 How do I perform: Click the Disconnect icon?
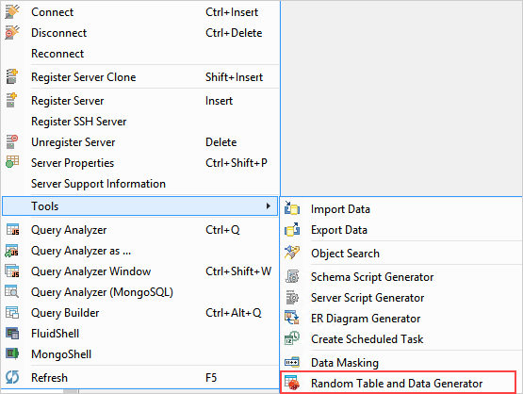click(12, 33)
